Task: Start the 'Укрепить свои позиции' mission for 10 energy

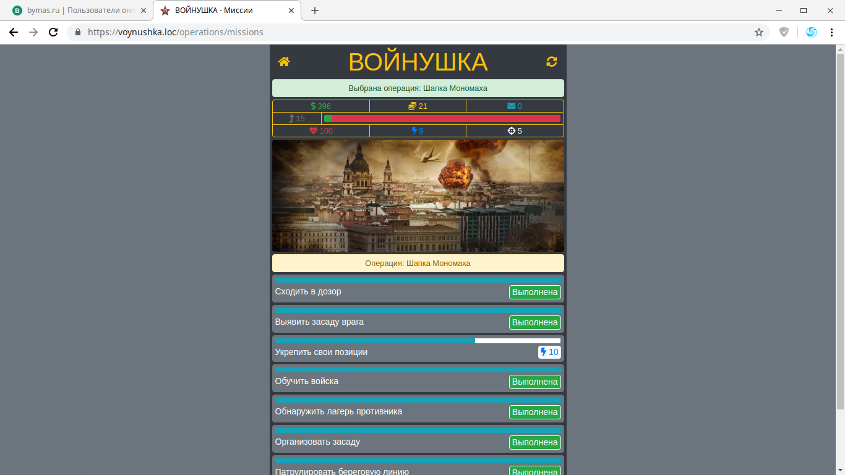Action: tap(549, 353)
